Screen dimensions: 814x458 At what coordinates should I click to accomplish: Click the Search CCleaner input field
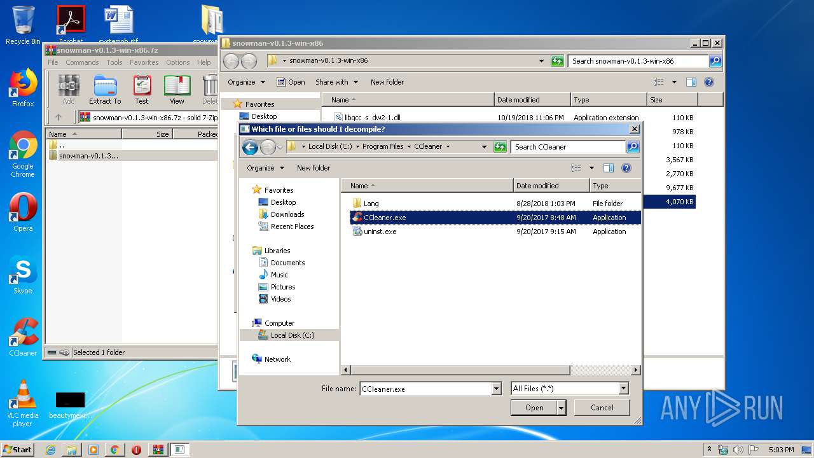click(568, 147)
